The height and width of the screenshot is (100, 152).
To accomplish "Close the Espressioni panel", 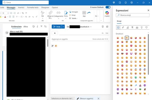I will point(149,10).
